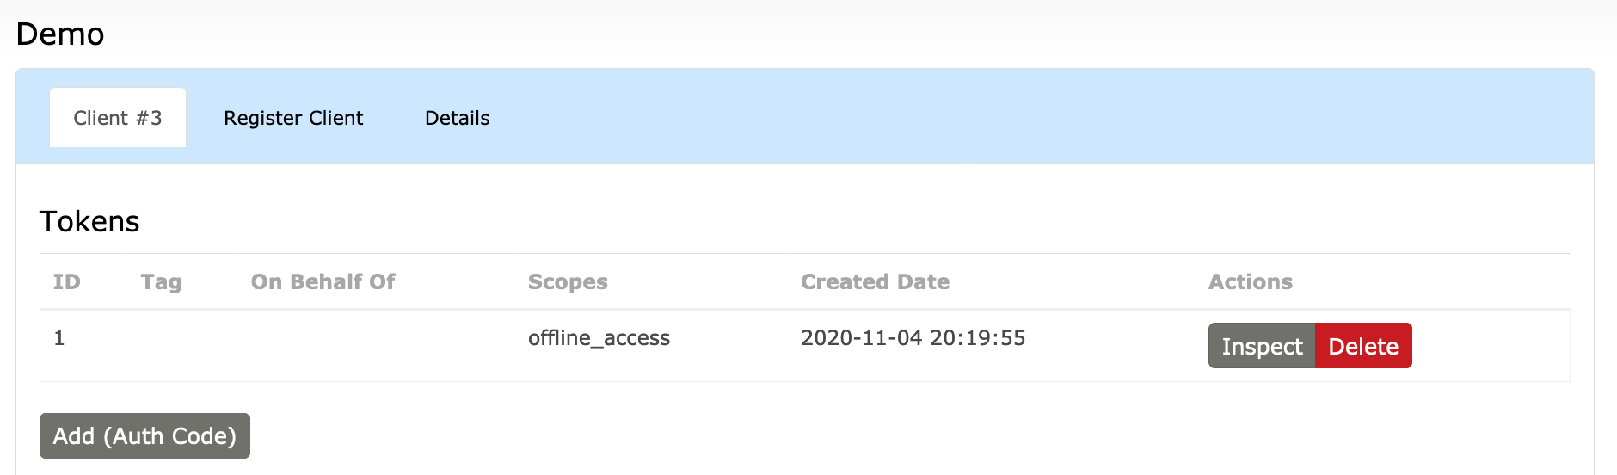Click the Scopes column header
Screen dimensions: 1617x475
tap(568, 282)
